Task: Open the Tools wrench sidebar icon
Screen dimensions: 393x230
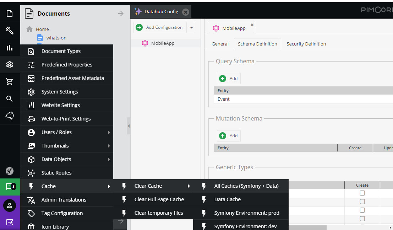Action: coord(10,31)
